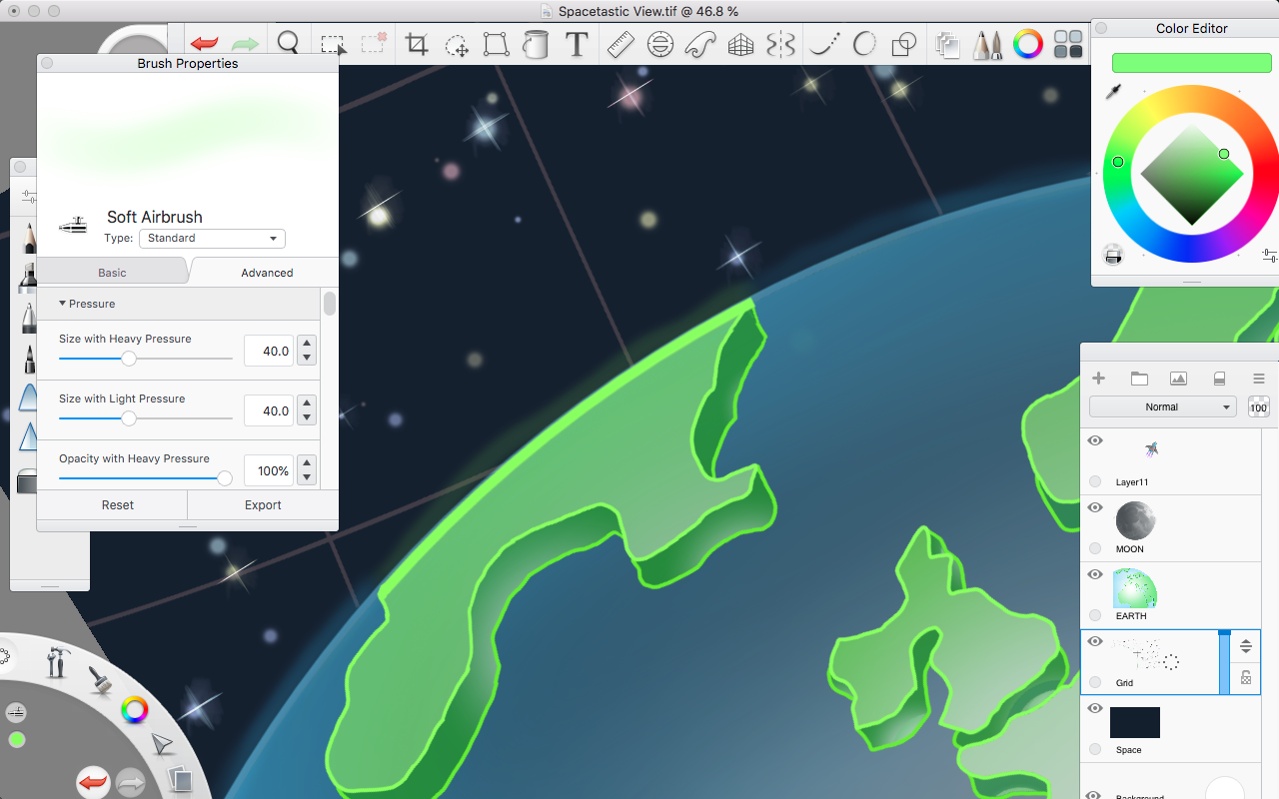Click the green Redo arrow in top toolbar

tap(246, 44)
